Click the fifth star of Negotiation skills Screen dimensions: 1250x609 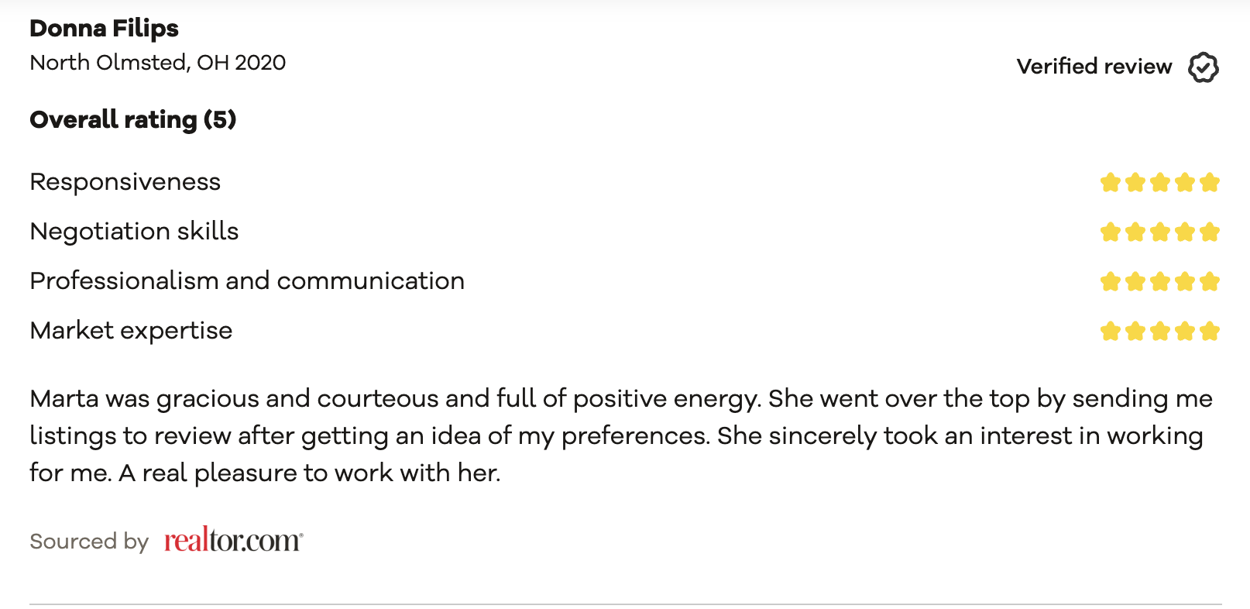[x=1210, y=232]
